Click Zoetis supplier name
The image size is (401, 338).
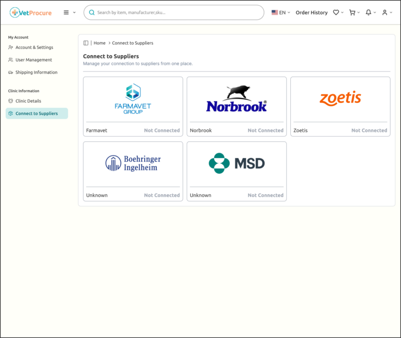click(x=301, y=130)
